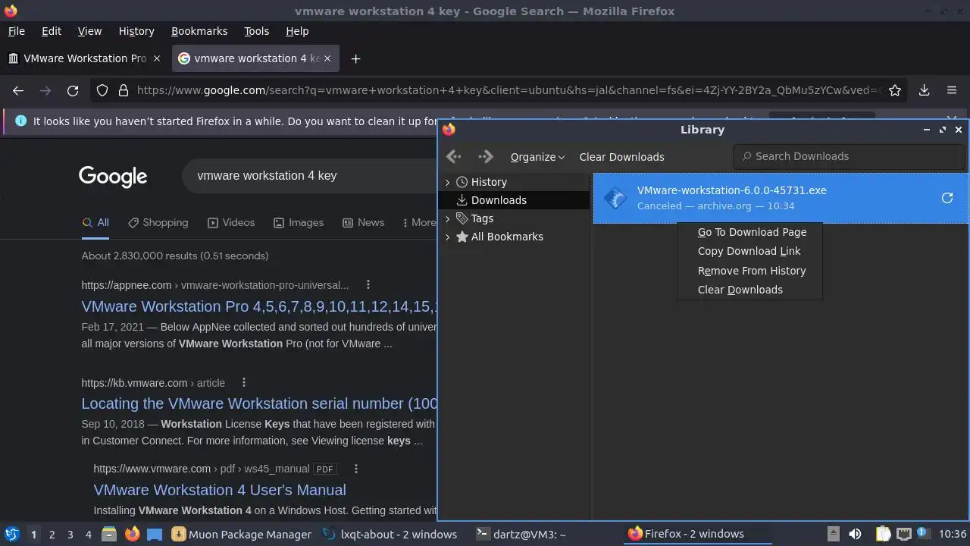Go back to the previous page
Viewport: 970px width, 546px height.
[18, 90]
